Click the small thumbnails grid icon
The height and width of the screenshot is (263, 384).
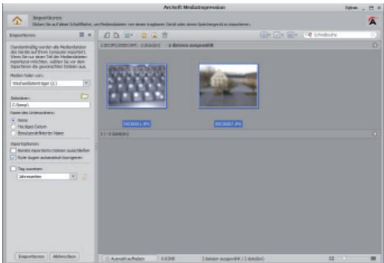coord(332,258)
